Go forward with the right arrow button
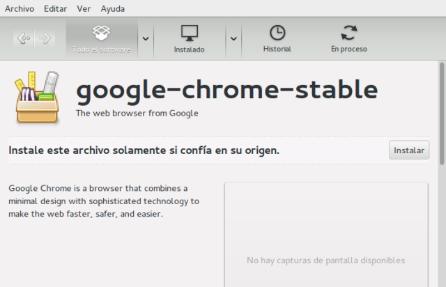The image size is (446, 287). tap(44, 38)
